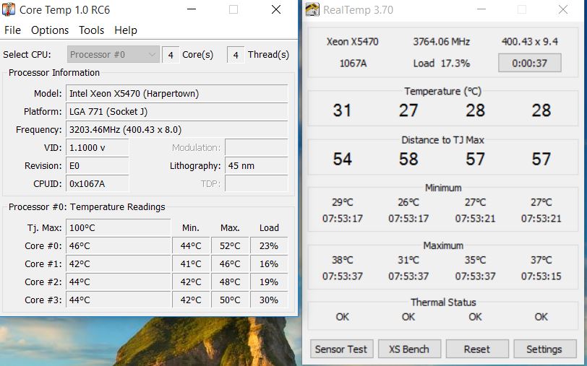
Task: Run the XS Bench benchmark in RealTemp
Action: [x=409, y=349]
